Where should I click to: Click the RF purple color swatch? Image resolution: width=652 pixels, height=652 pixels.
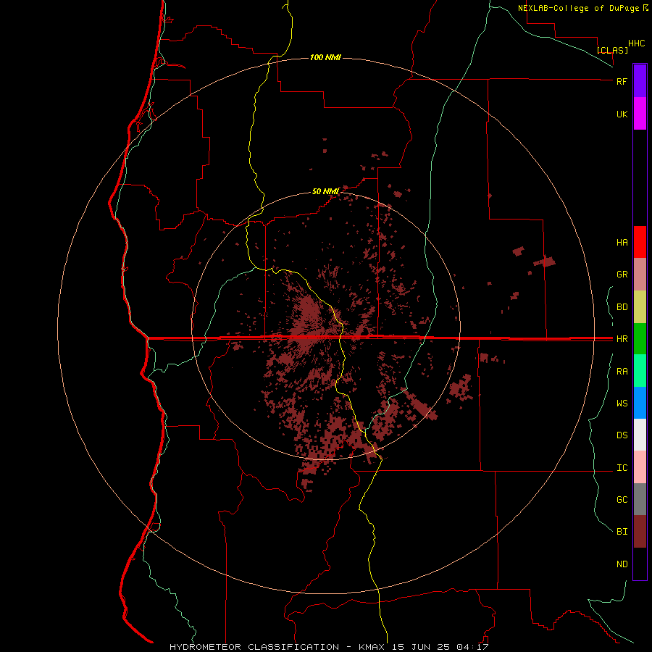click(x=640, y=81)
